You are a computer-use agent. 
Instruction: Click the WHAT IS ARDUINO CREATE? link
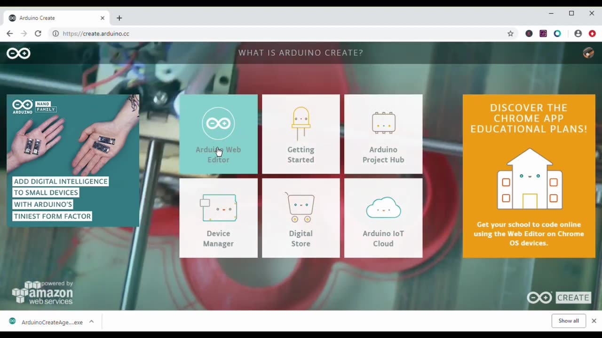(x=301, y=53)
